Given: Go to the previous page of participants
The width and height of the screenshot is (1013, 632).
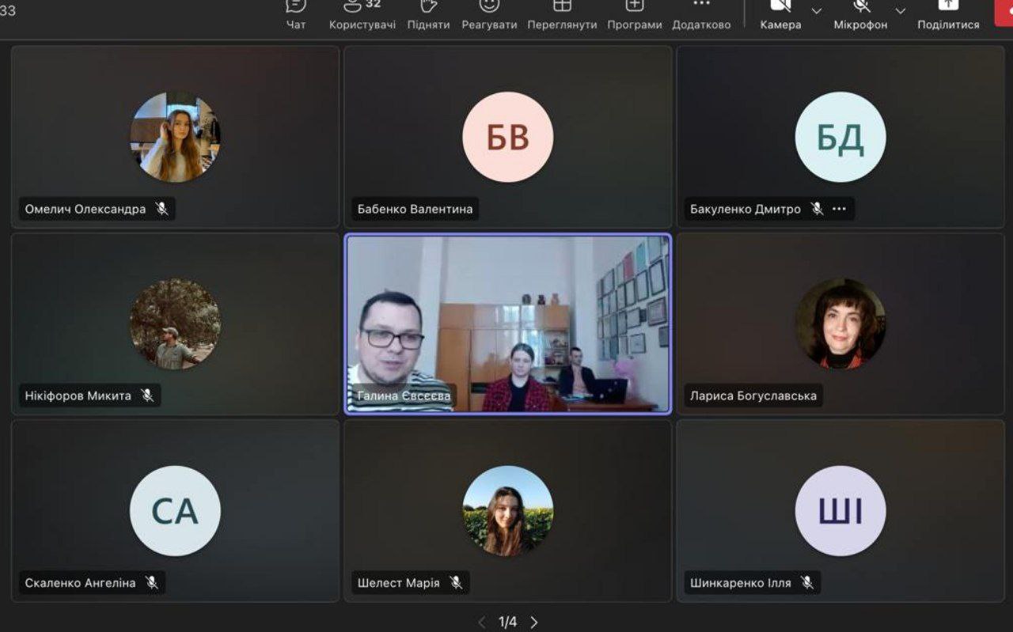Looking at the screenshot, I should [481, 622].
